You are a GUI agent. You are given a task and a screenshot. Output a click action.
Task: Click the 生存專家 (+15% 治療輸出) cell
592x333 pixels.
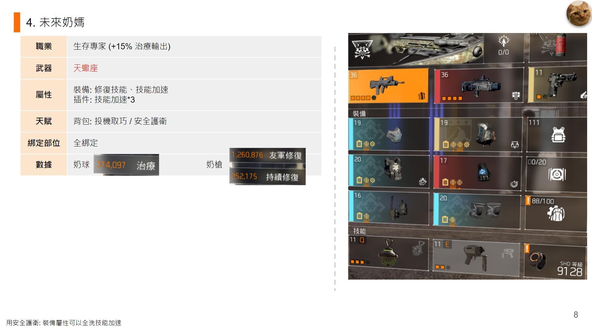[194, 46]
